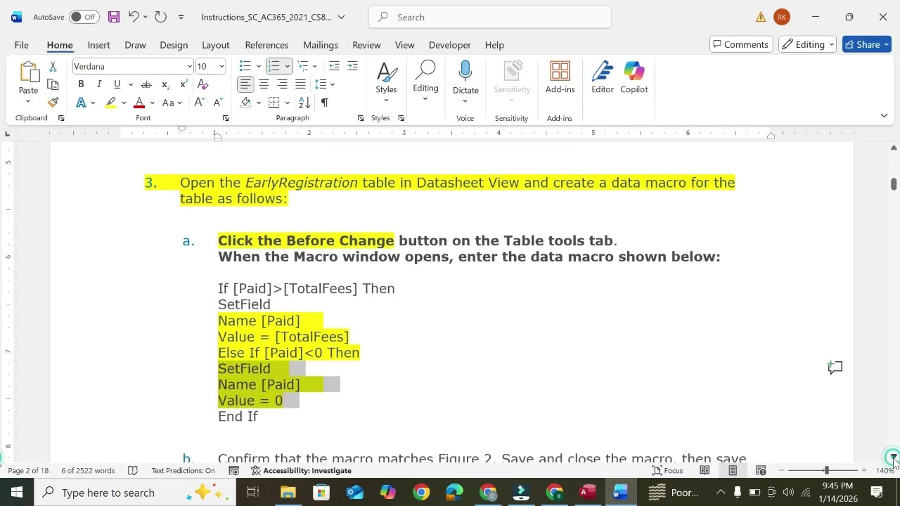Apply red font color

click(x=139, y=103)
